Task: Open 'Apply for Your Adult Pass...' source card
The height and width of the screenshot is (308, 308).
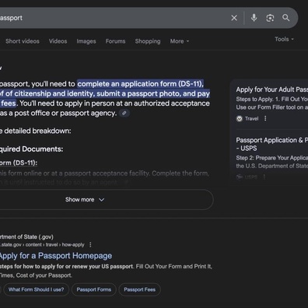Action: 272,89
